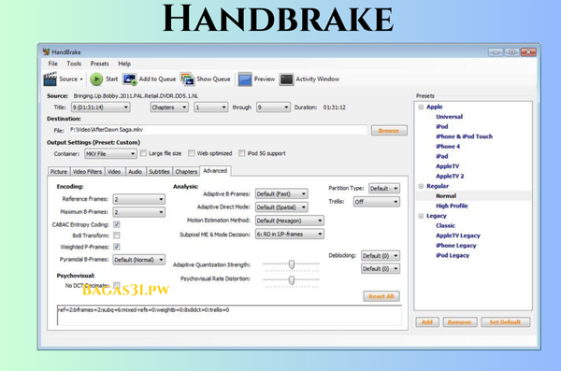Viewport: 561px width, 371px height.
Task: Enable the 8x8 Transform checkbox
Action: pyautogui.click(x=117, y=235)
